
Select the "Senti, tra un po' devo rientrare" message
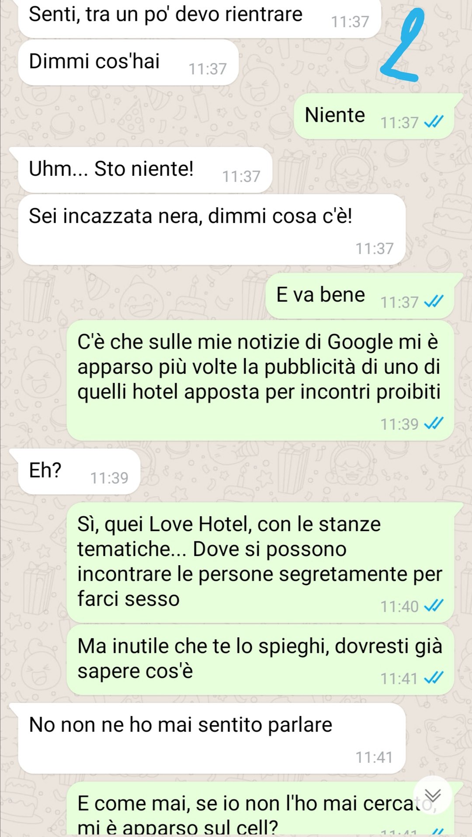[x=200, y=18]
